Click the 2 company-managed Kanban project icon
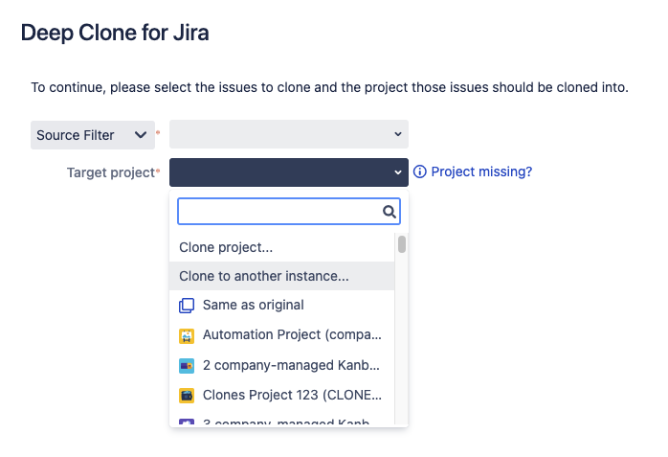 click(x=187, y=366)
